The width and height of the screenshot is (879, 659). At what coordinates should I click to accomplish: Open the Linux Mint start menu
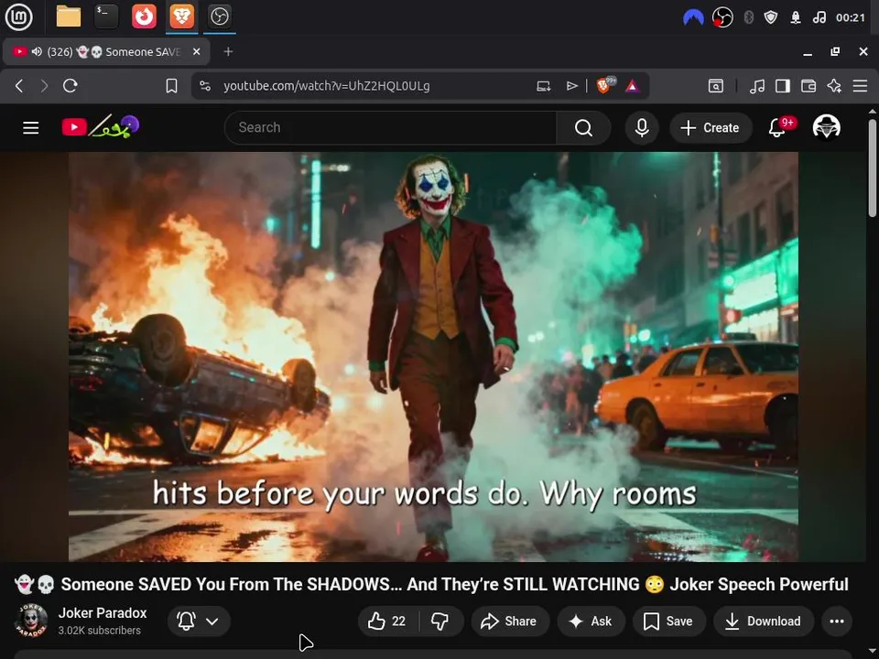pyautogui.click(x=18, y=16)
